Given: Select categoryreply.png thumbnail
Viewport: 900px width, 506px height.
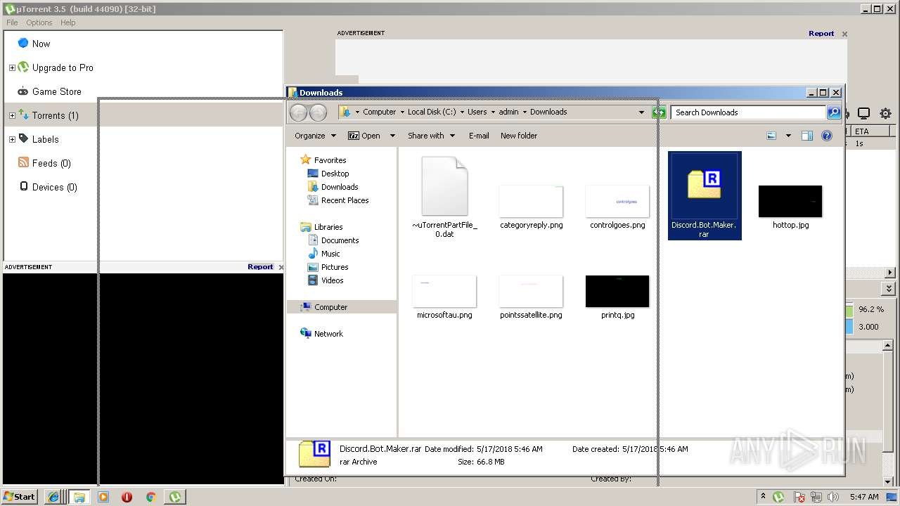Looking at the screenshot, I should click(531, 207).
